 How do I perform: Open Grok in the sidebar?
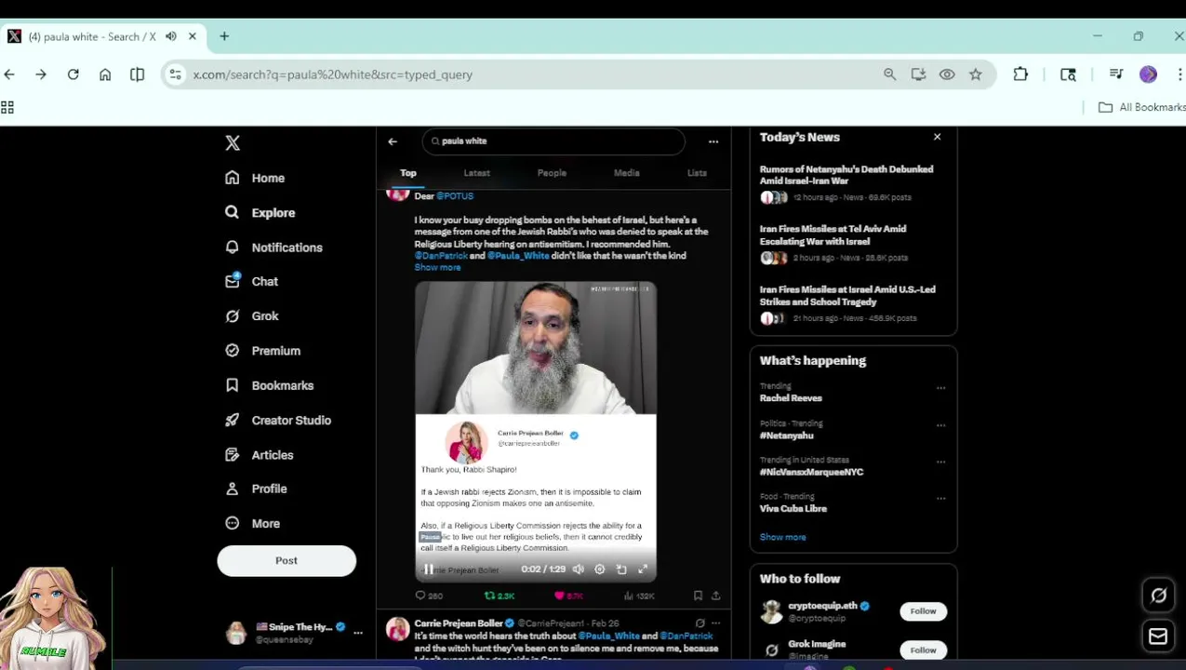tap(251, 315)
